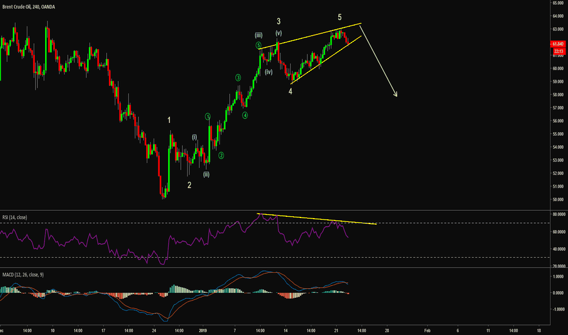Select the white downward projection arrow
The height and width of the screenshot is (335, 568).
coord(378,60)
